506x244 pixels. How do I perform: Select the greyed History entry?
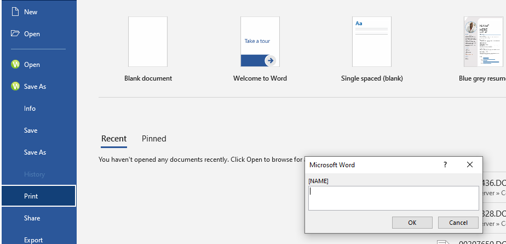(x=39, y=174)
